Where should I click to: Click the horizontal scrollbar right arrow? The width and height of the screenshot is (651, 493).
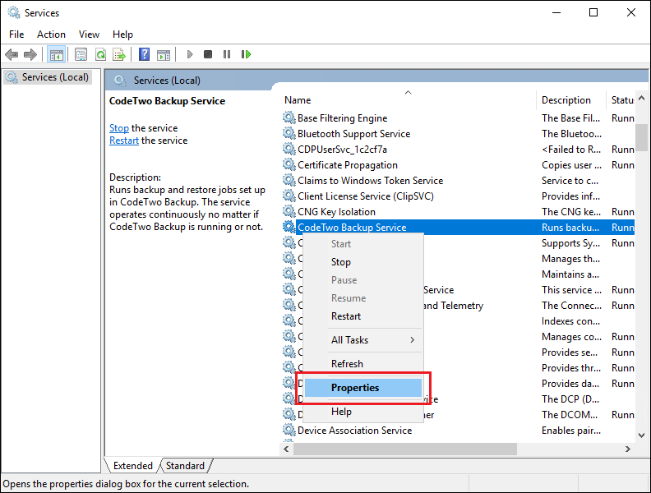click(x=628, y=449)
